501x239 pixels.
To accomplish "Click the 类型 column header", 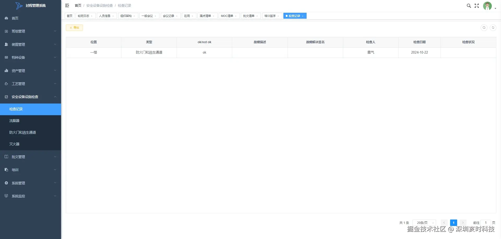I will (149, 42).
